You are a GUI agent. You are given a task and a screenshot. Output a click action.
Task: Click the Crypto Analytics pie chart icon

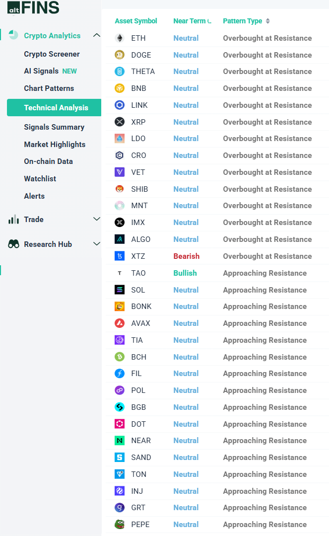click(x=13, y=35)
